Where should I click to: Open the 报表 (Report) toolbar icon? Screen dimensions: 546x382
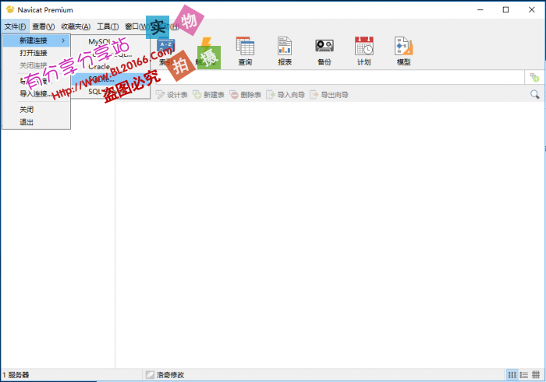coord(285,51)
